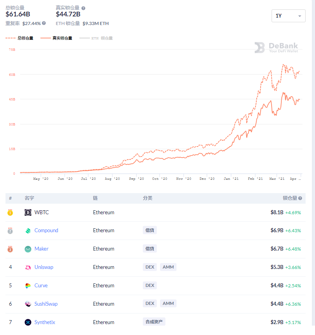Click the Uniswap unicorn icon

click(x=28, y=267)
